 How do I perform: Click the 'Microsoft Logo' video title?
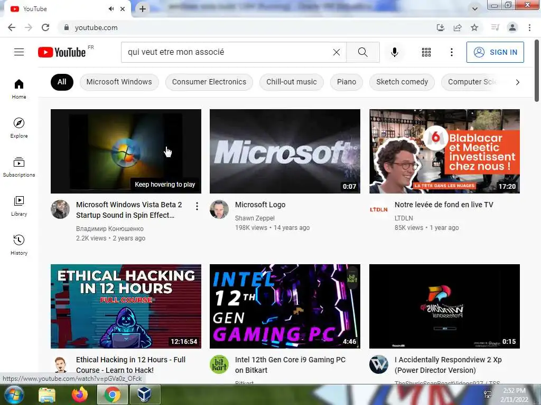coord(260,205)
